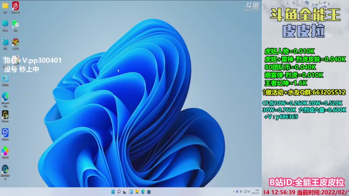Click the blue shield tray icon
Image resolution: width=349 pixels, height=196 pixels.
(237, 192)
